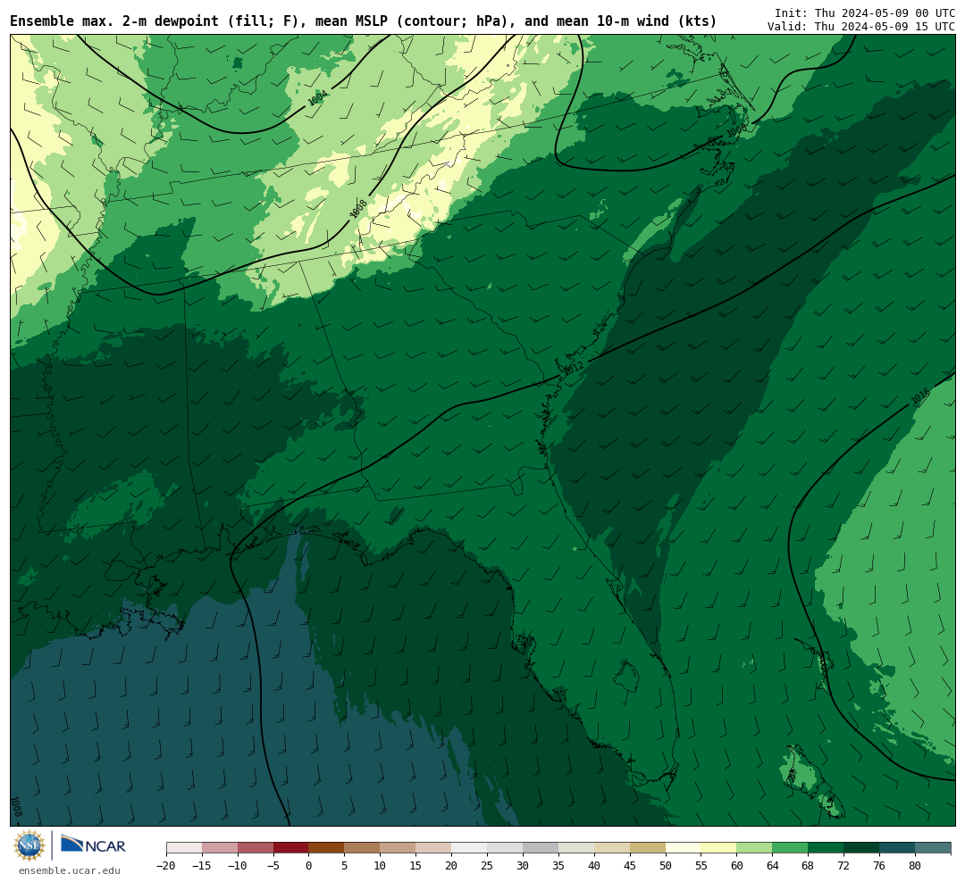The image size is (965, 882).
Task: Click the 1008 contour label near Chesapeake Bay
Action: [735, 130]
